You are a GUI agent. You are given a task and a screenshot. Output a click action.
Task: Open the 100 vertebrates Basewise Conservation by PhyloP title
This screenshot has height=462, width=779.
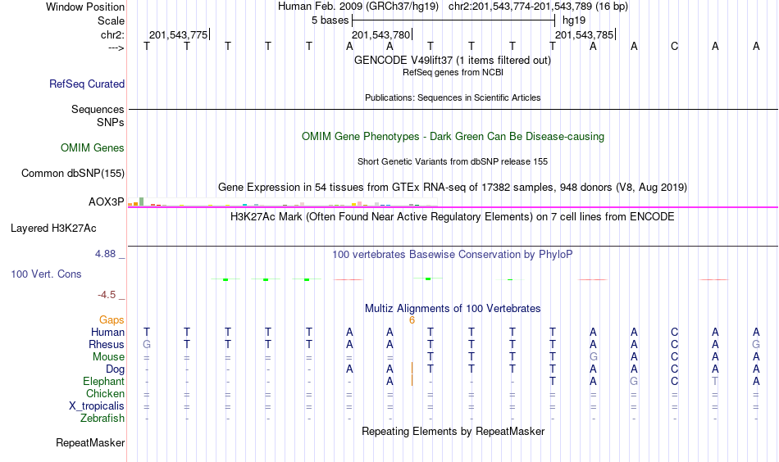[453, 255]
